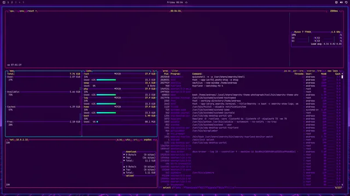Click the Program: column header
This screenshot has height=196, width=350.
pos(176,74)
